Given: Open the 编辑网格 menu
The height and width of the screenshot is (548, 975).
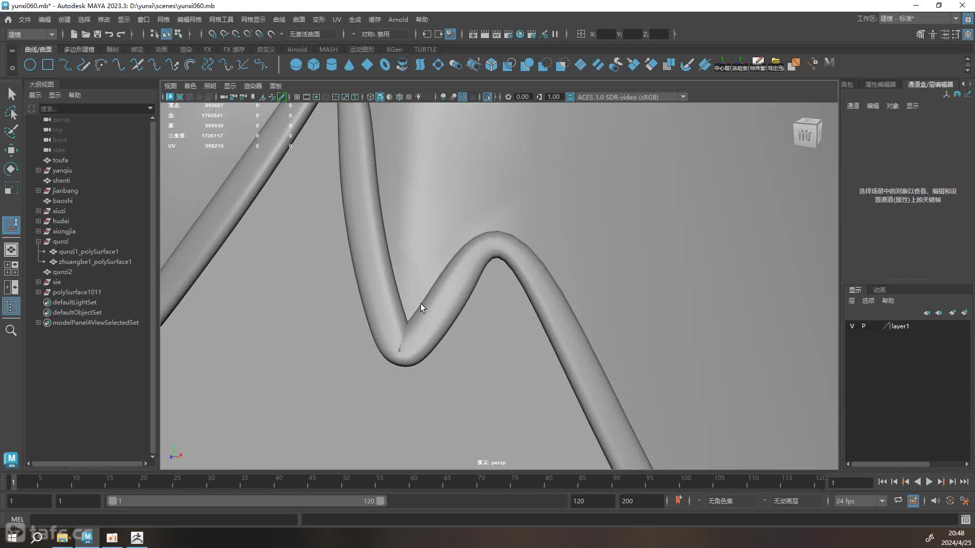Looking at the screenshot, I should [x=189, y=19].
